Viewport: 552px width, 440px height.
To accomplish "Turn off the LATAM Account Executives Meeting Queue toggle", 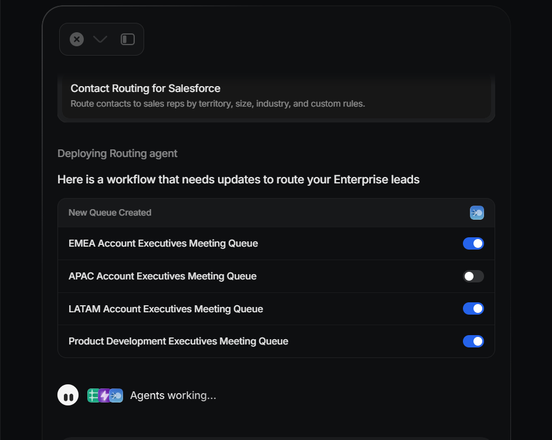I will click(473, 309).
